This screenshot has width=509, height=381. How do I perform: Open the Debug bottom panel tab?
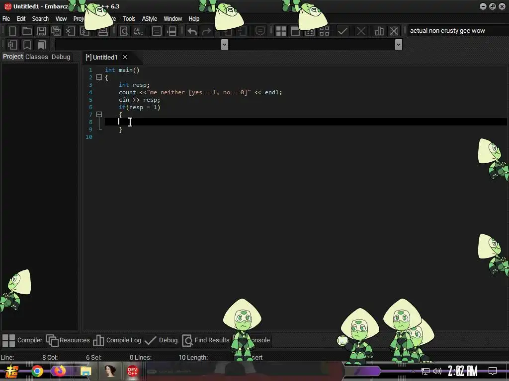(161, 340)
